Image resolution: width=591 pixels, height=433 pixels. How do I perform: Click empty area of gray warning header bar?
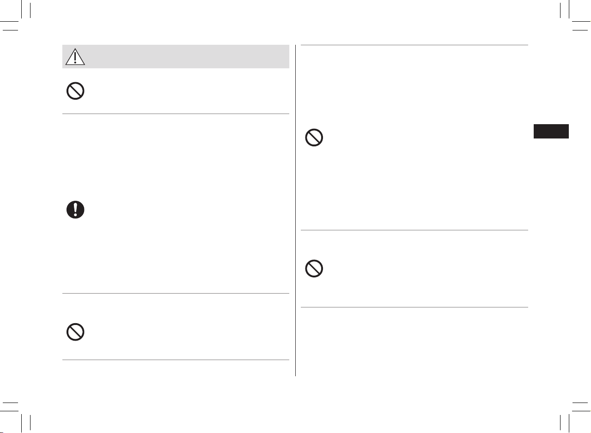click(x=185, y=56)
